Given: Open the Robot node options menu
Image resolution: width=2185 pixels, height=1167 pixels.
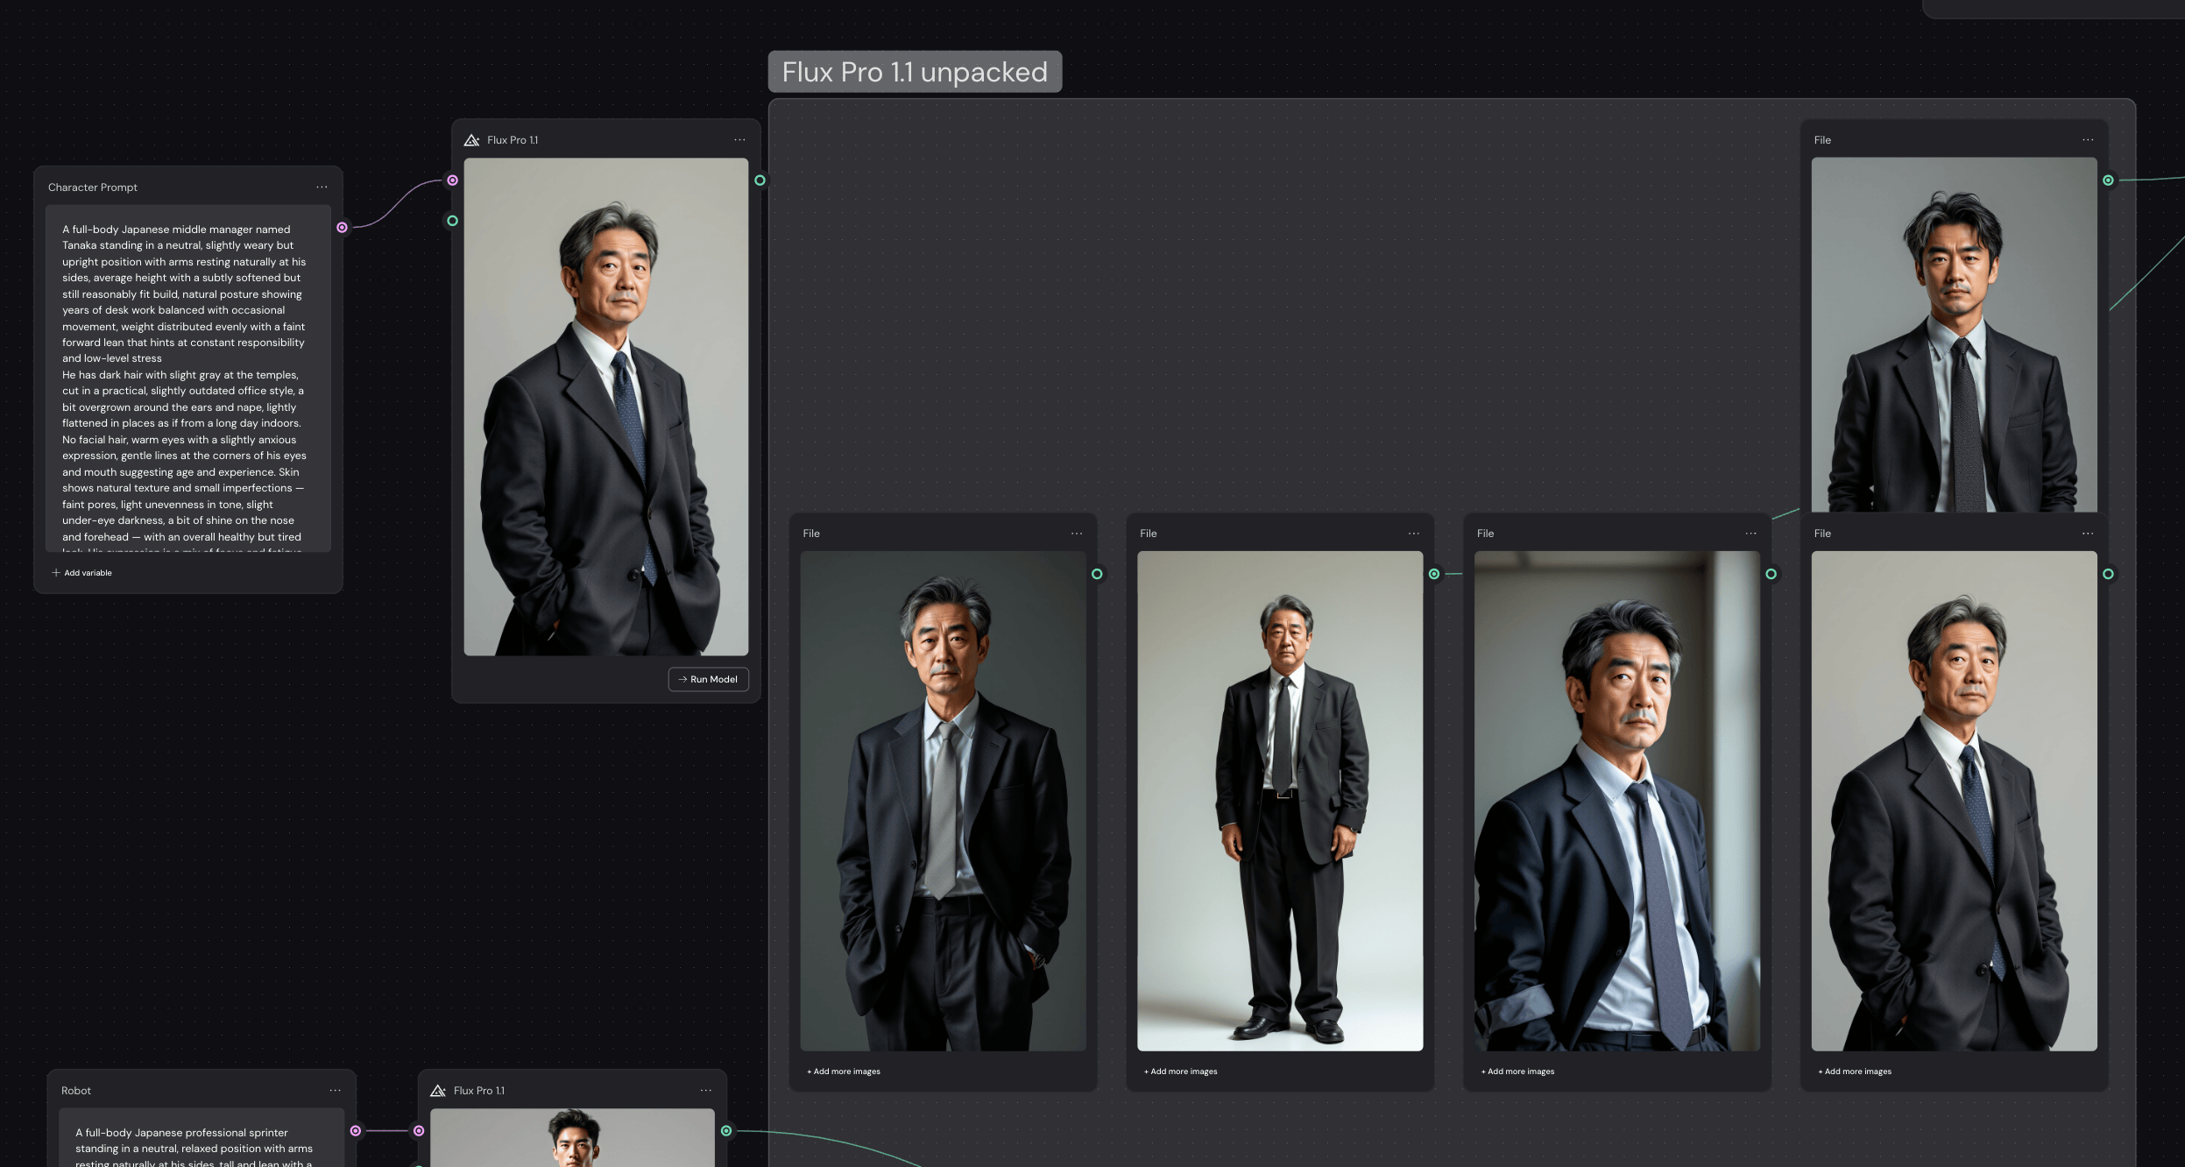Looking at the screenshot, I should tap(335, 1090).
